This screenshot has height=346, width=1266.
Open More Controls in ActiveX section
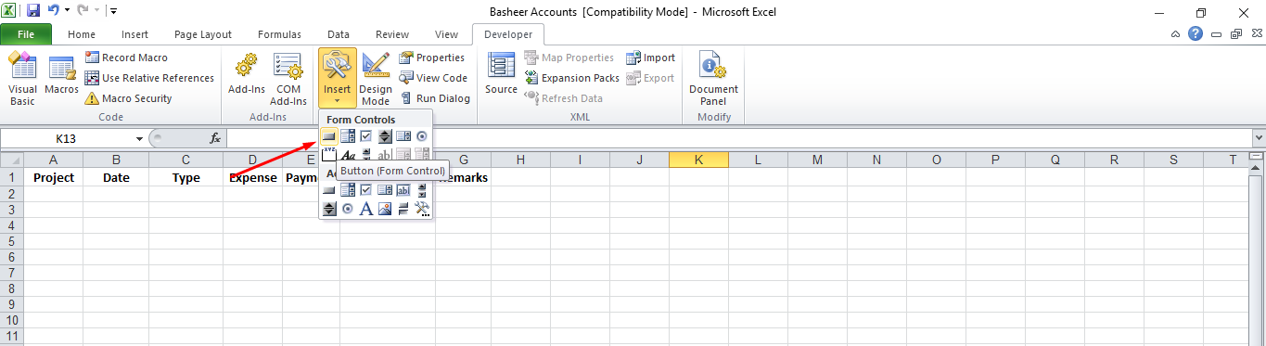click(422, 209)
